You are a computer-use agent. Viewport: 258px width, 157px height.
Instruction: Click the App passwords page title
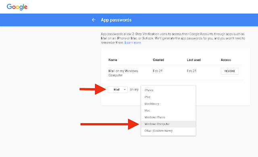(x=116, y=20)
